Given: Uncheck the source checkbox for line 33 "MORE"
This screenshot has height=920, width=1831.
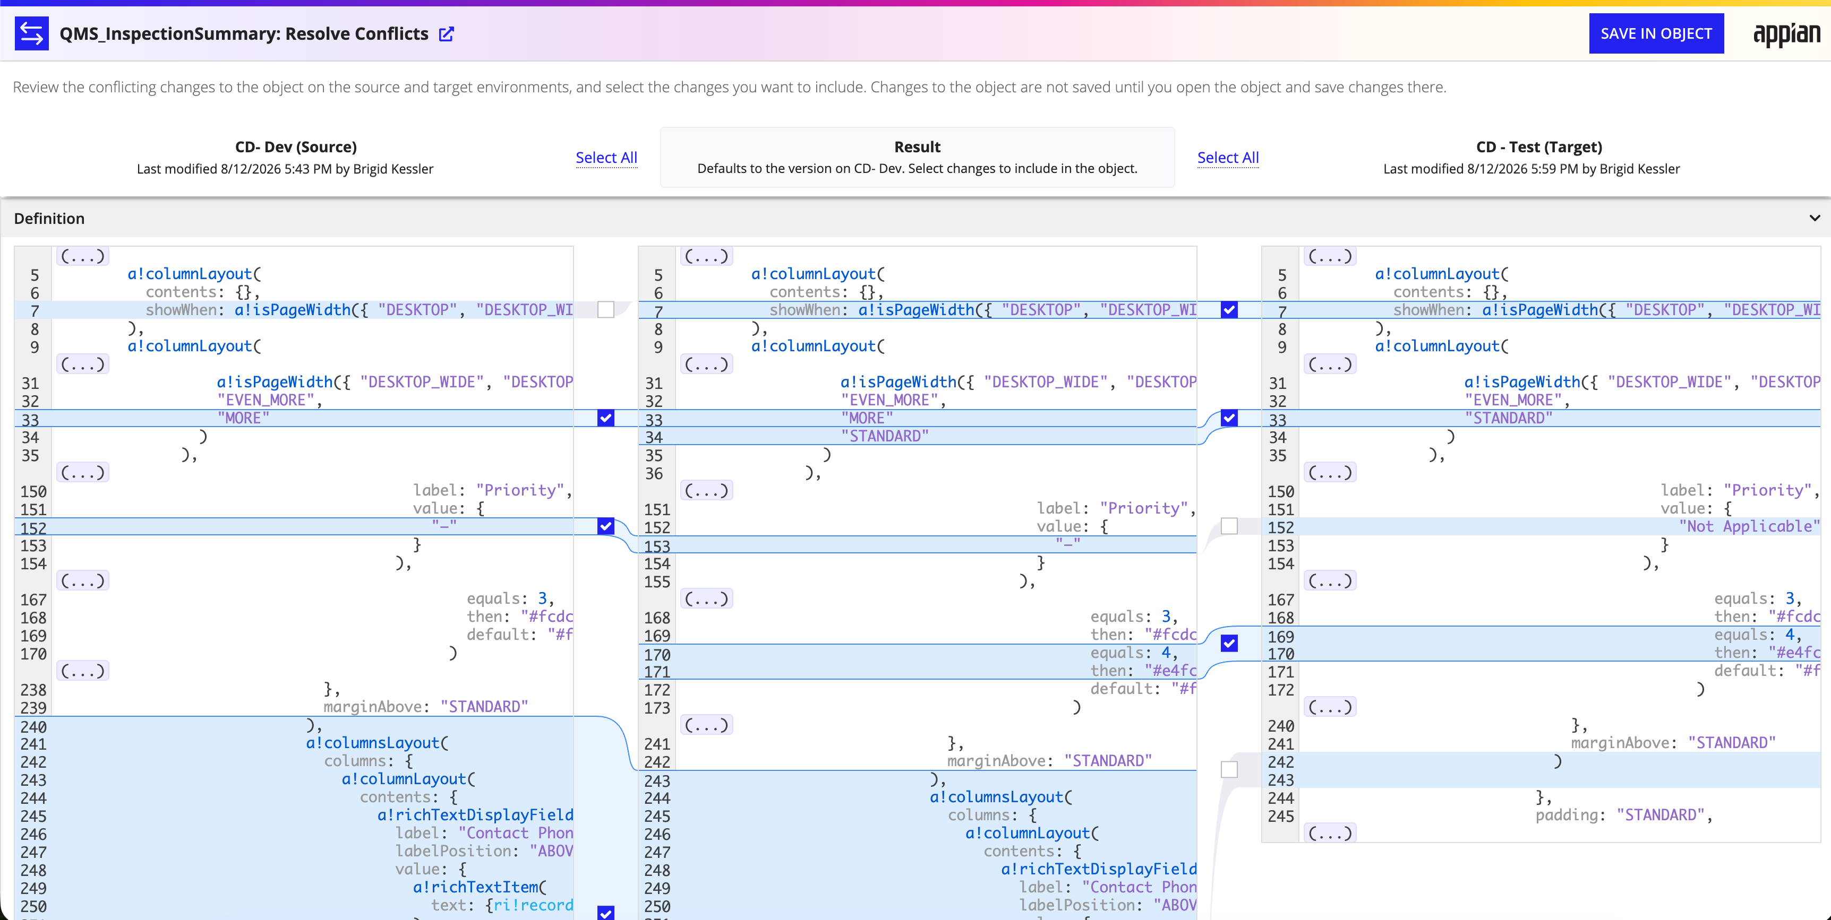Looking at the screenshot, I should [x=605, y=418].
